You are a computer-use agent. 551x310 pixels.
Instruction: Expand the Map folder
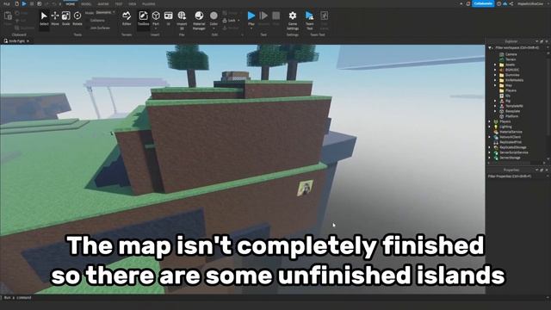click(495, 85)
